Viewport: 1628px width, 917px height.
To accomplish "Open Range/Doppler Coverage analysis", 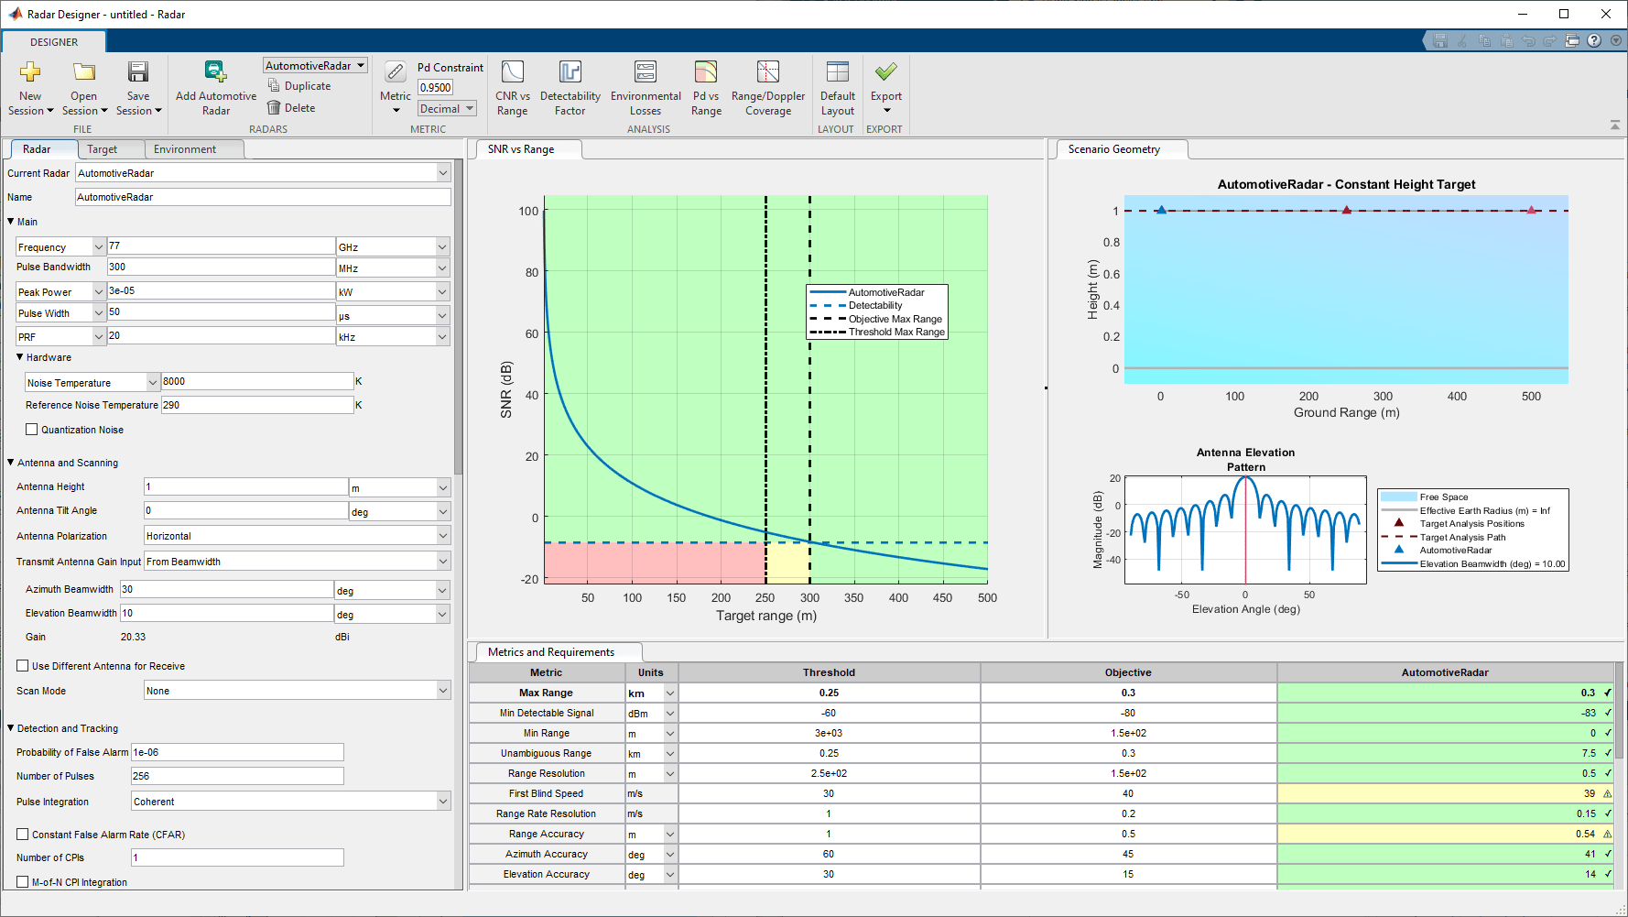I will (767, 87).
